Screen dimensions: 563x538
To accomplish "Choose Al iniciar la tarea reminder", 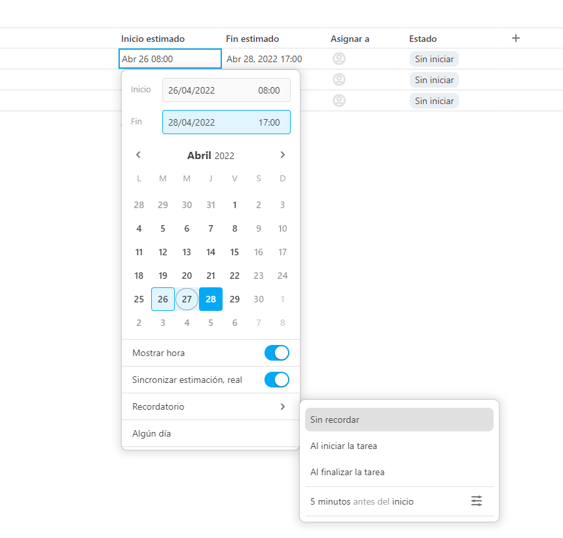I will click(399, 446).
